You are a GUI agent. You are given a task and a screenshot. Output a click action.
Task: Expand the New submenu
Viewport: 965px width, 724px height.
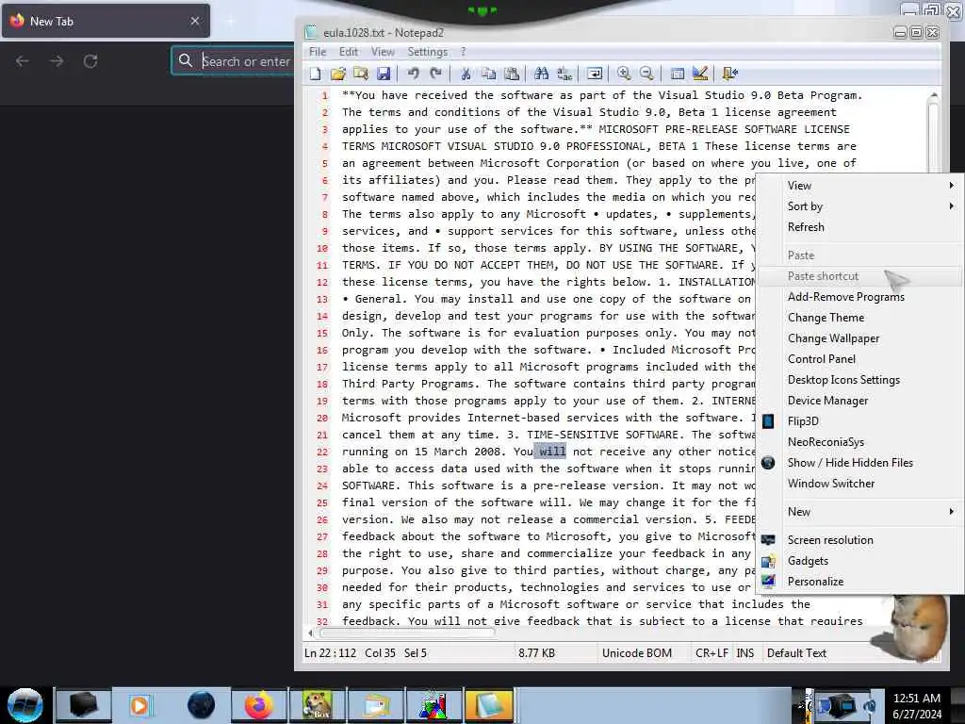tap(859, 512)
